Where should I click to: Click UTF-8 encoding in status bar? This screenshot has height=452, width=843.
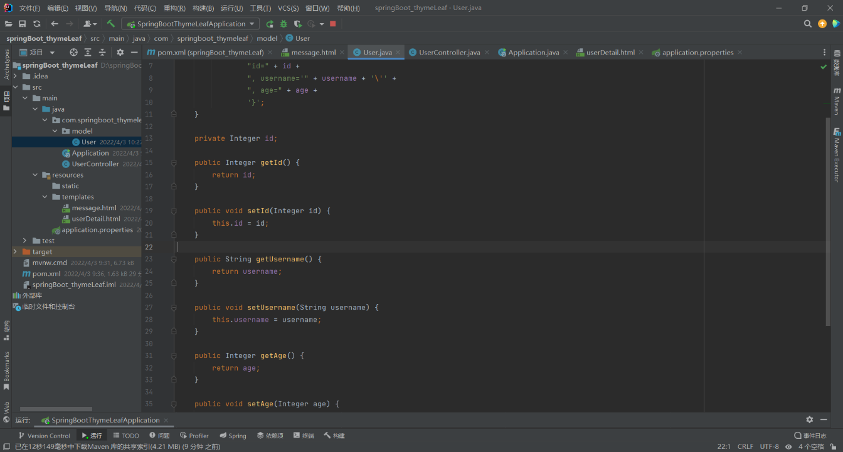(x=769, y=446)
